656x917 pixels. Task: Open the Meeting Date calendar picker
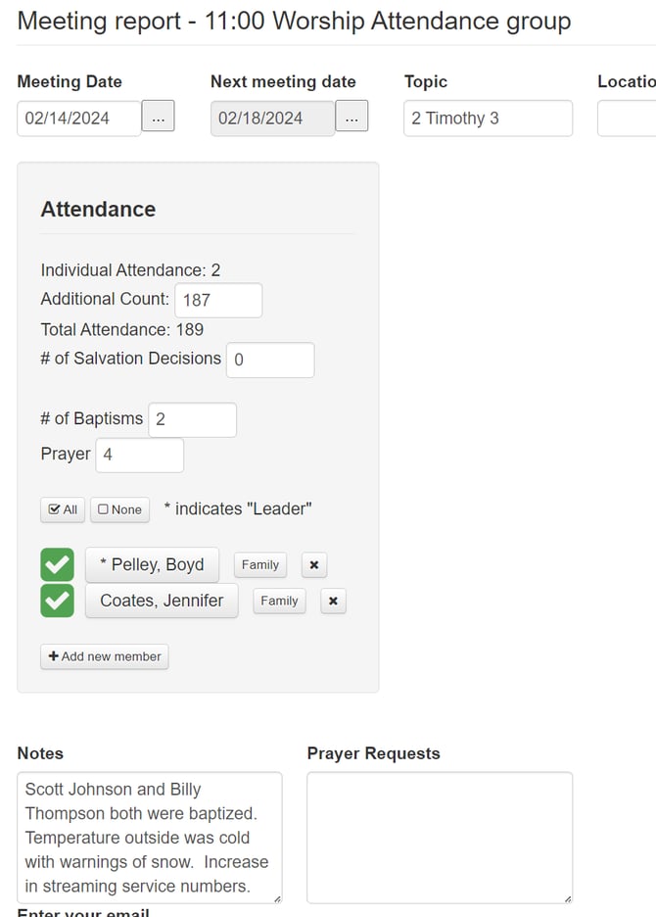pos(159,118)
